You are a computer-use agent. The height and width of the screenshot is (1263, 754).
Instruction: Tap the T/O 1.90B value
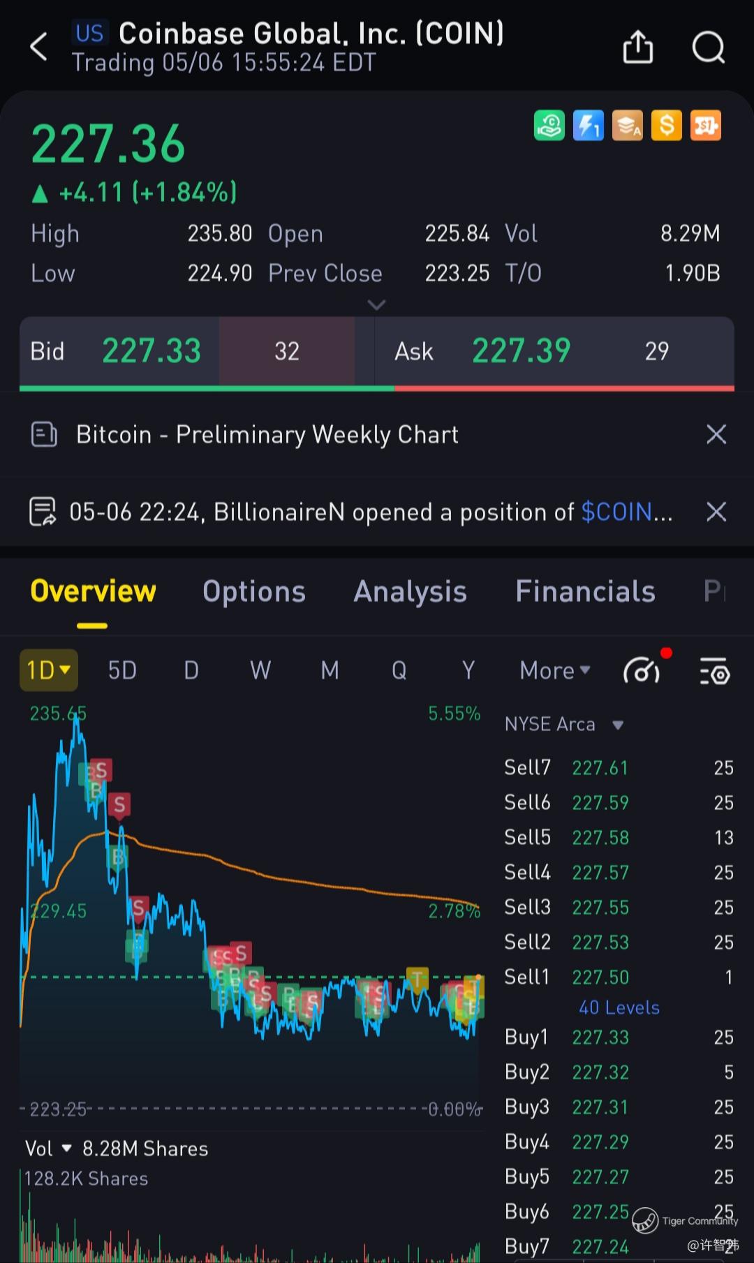(x=693, y=273)
